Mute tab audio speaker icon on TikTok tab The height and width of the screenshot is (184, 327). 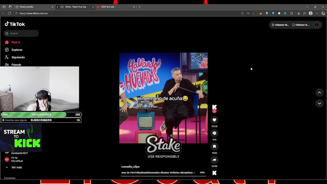click(62, 7)
